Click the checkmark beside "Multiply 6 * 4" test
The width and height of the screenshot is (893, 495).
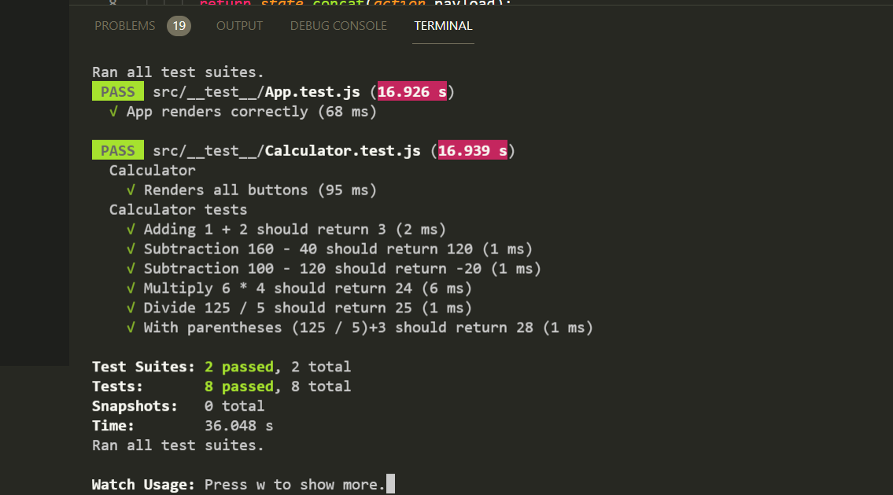[131, 288]
